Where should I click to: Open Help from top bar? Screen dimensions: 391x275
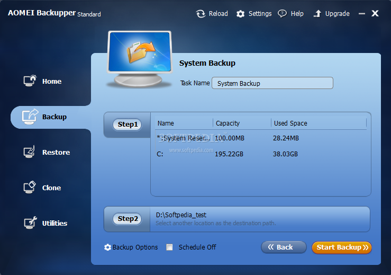click(x=297, y=13)
